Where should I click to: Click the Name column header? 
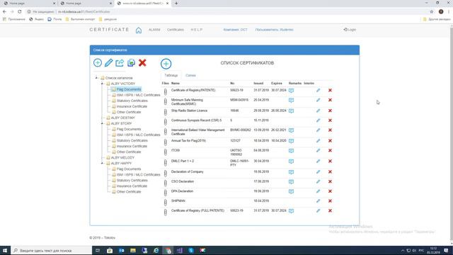(176, 84)
